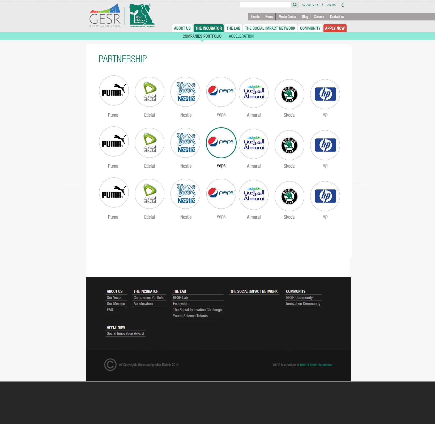
Task: Click the Skoda logo in the second row
Action: click(x=289, y=145)
